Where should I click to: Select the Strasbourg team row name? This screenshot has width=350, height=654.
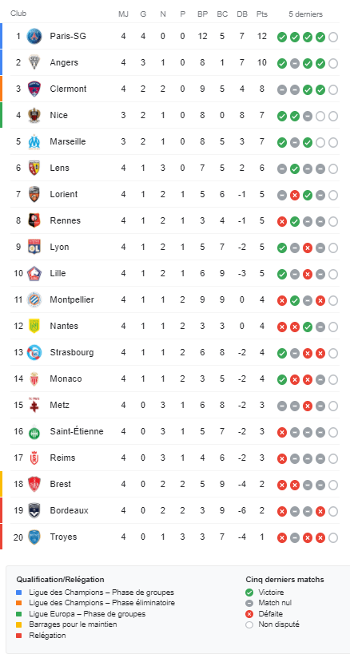72,352
